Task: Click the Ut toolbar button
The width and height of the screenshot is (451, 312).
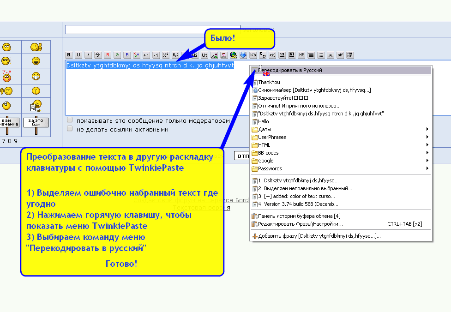Action: [204, 55]
